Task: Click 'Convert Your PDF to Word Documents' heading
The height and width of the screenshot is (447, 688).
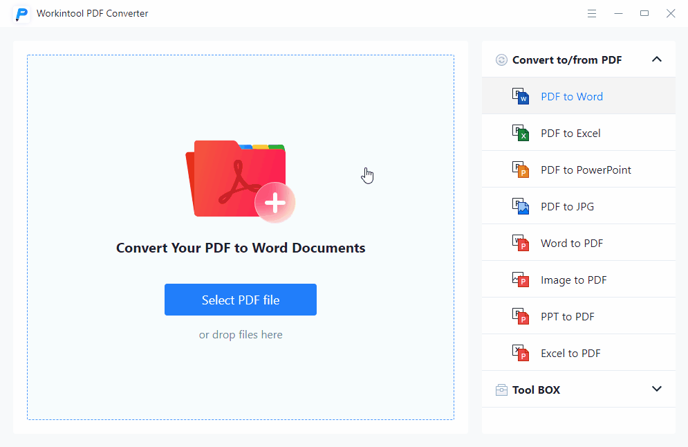Action: [x=241, y=248]
